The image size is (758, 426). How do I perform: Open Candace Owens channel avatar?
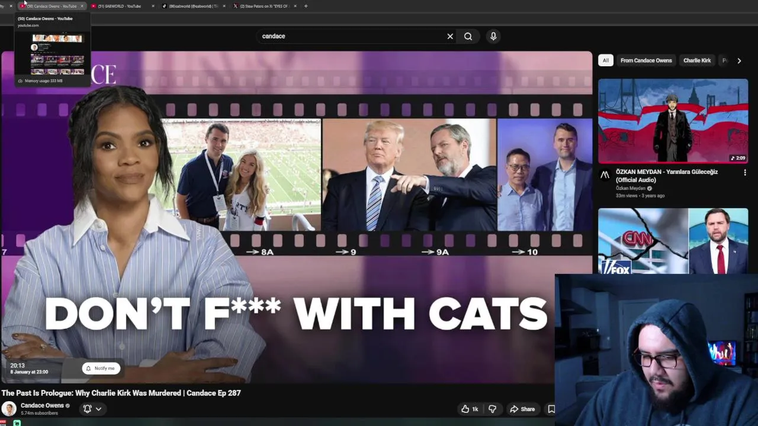(9, 409)
